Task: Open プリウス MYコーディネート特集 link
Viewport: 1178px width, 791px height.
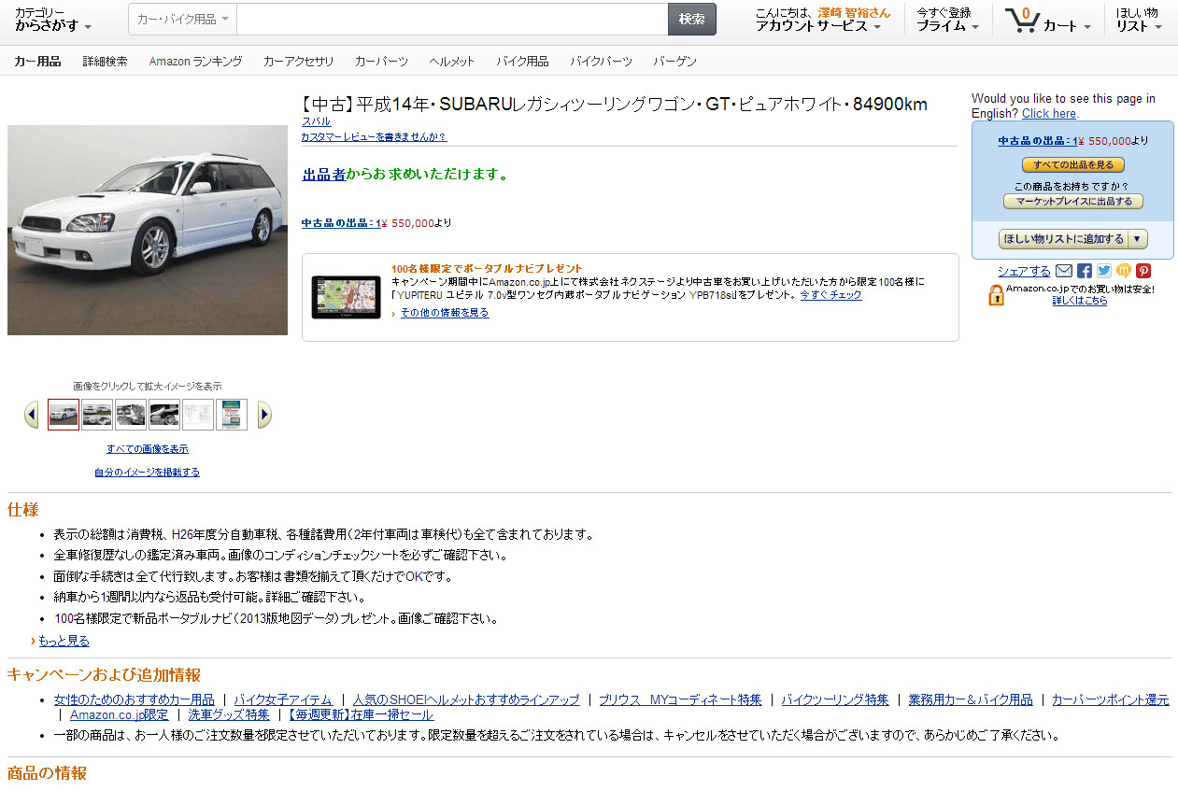Action: click(x=680, y=699)
